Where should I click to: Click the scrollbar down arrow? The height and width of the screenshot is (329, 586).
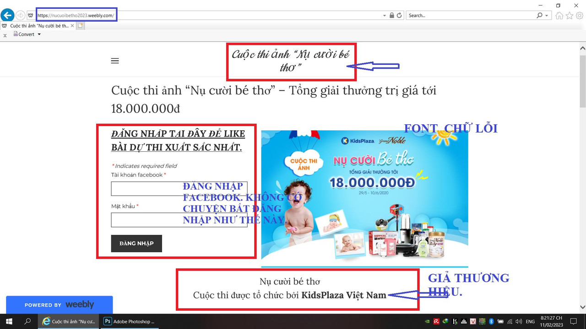pos(582,307)
